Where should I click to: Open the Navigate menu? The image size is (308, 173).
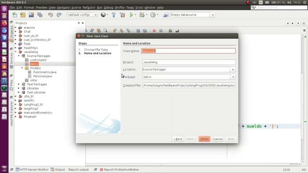pos(63,8)
